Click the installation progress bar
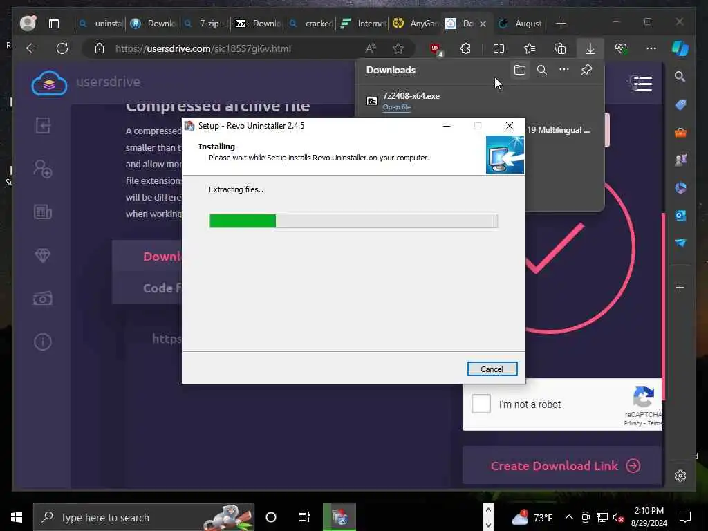 coord(353,221)
